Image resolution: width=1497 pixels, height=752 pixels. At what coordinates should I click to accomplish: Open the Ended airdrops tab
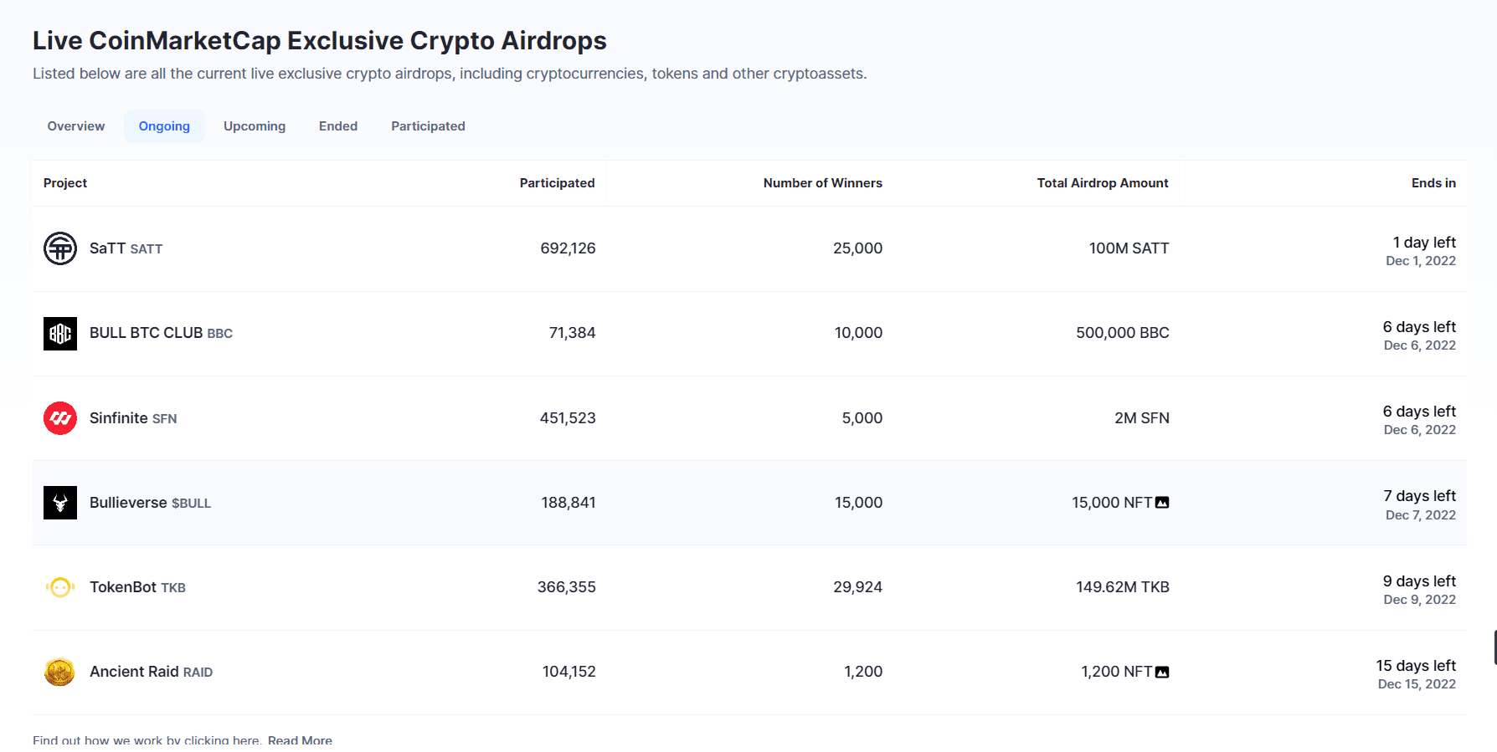[338, 126]
